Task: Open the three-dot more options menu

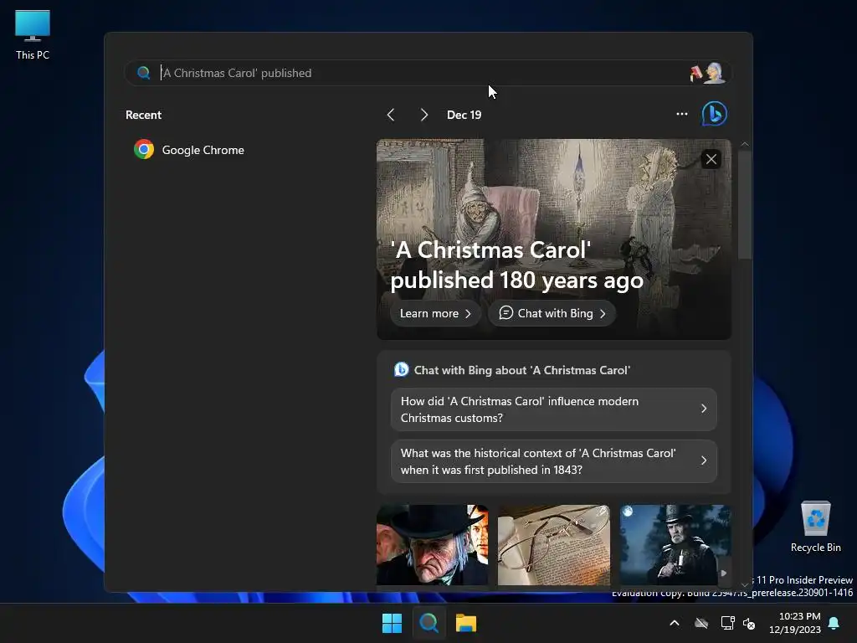Action: pos(681,114)
